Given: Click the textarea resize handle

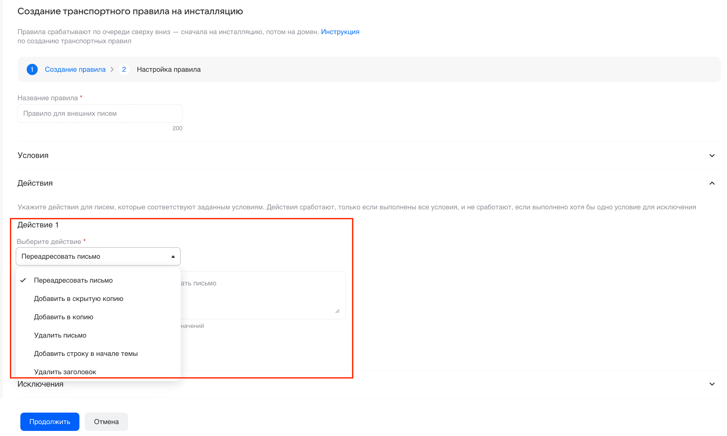Looking at the screenshot, I should tap(338, 311).
